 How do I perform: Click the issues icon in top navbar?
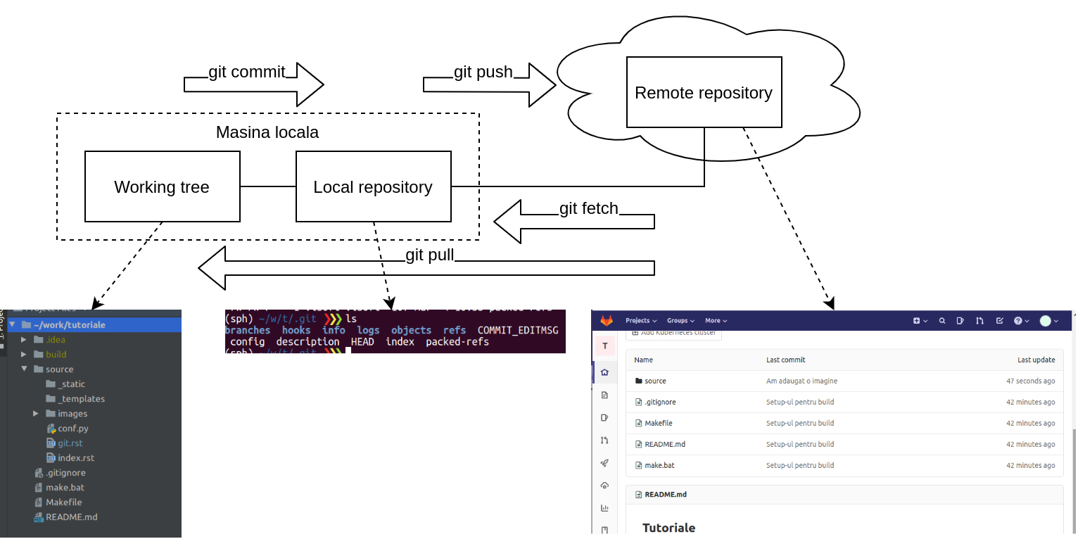[960, 321]
